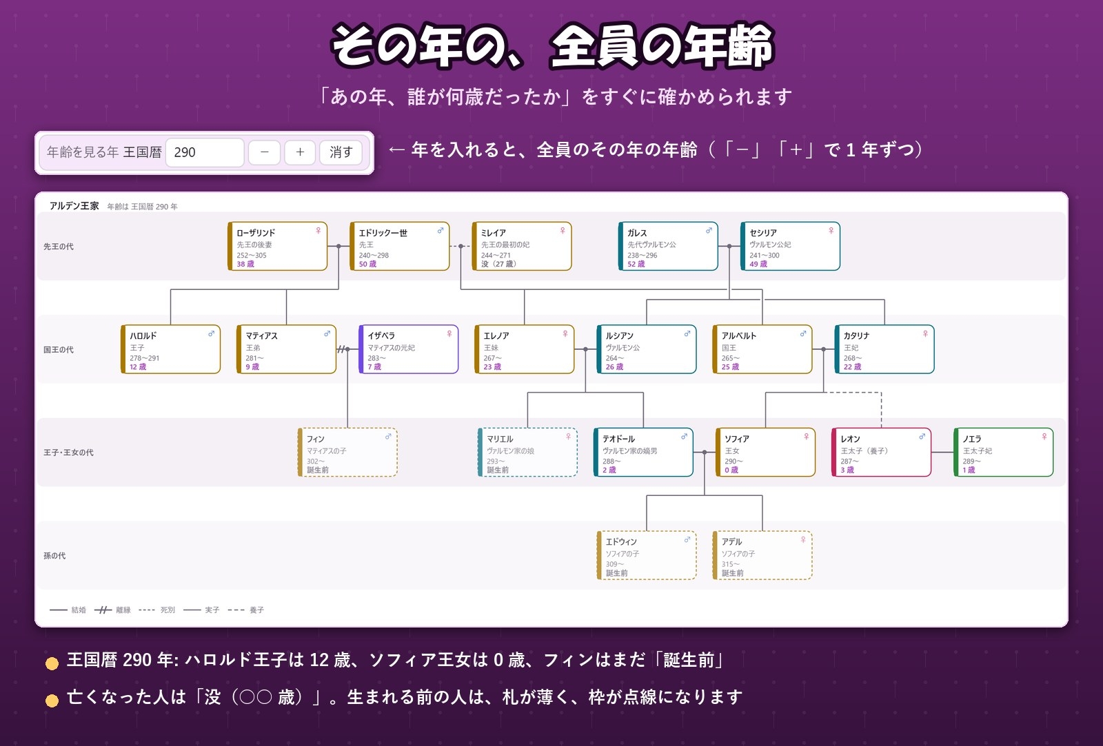Click the 離縁 legend entry
The height and width of the screenshot is (746, 1103).
coord(112,610)
